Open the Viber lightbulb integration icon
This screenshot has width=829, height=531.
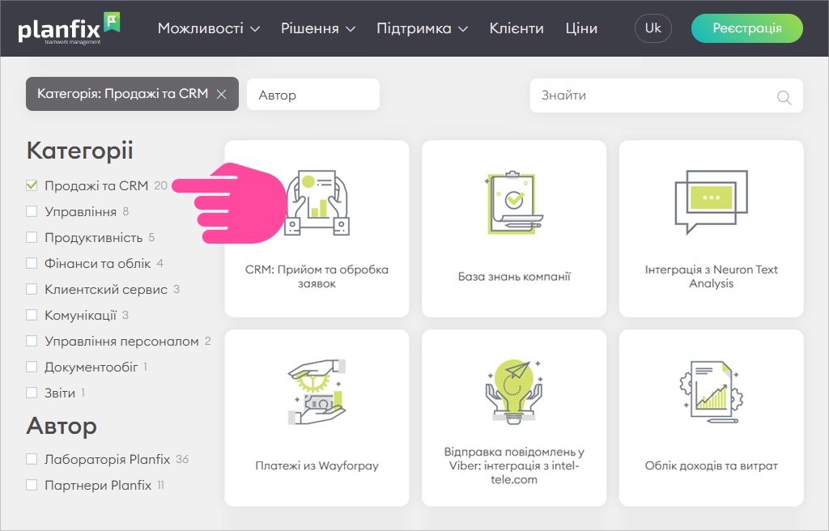click(x=514, y=392)
